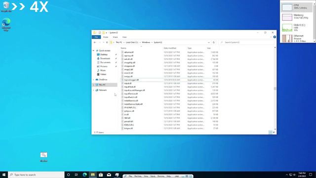Open the address bar history dropdown

[209, 43]
